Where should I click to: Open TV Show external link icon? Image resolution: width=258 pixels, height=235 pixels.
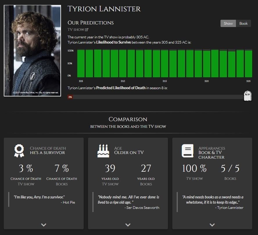point(87,30)
